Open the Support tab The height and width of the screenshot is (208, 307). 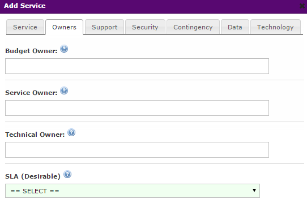tap(105, 27)
